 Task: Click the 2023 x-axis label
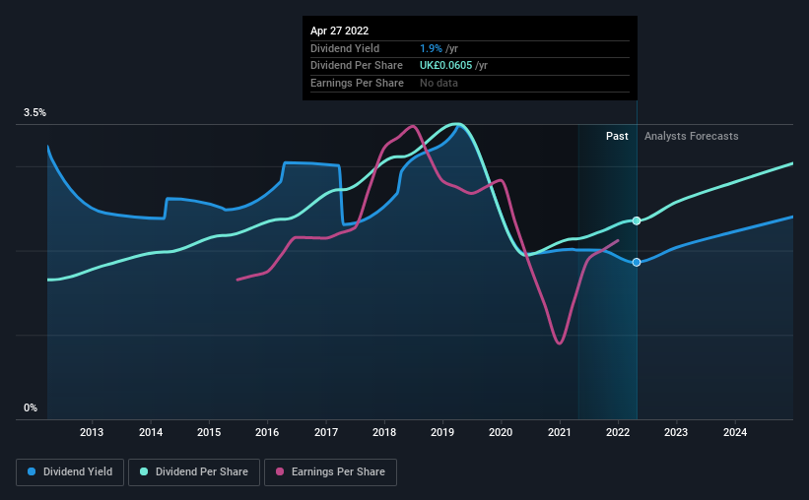pos(676,432)
